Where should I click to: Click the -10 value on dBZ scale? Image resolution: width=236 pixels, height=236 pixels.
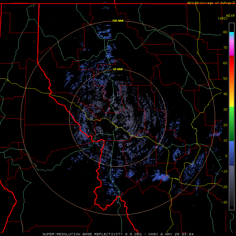[x=224, y=171]
